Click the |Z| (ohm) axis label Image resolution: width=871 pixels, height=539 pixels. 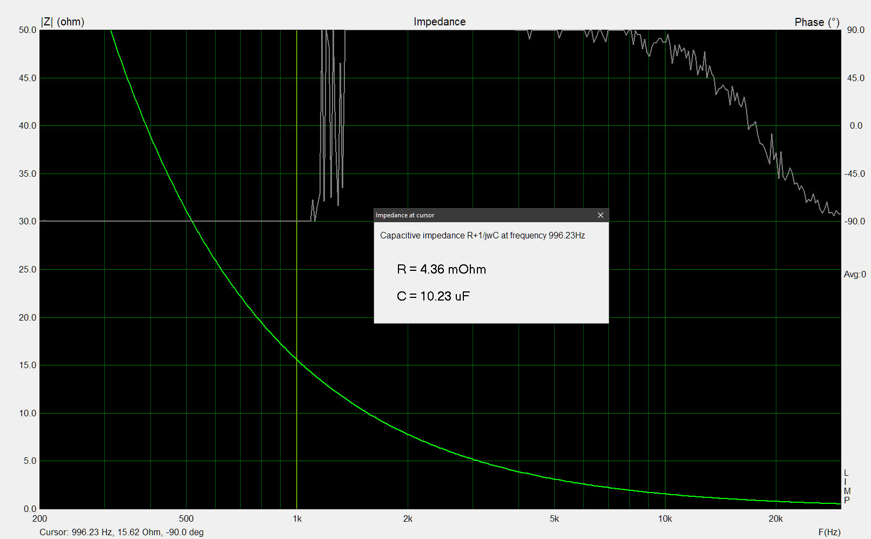63,22
